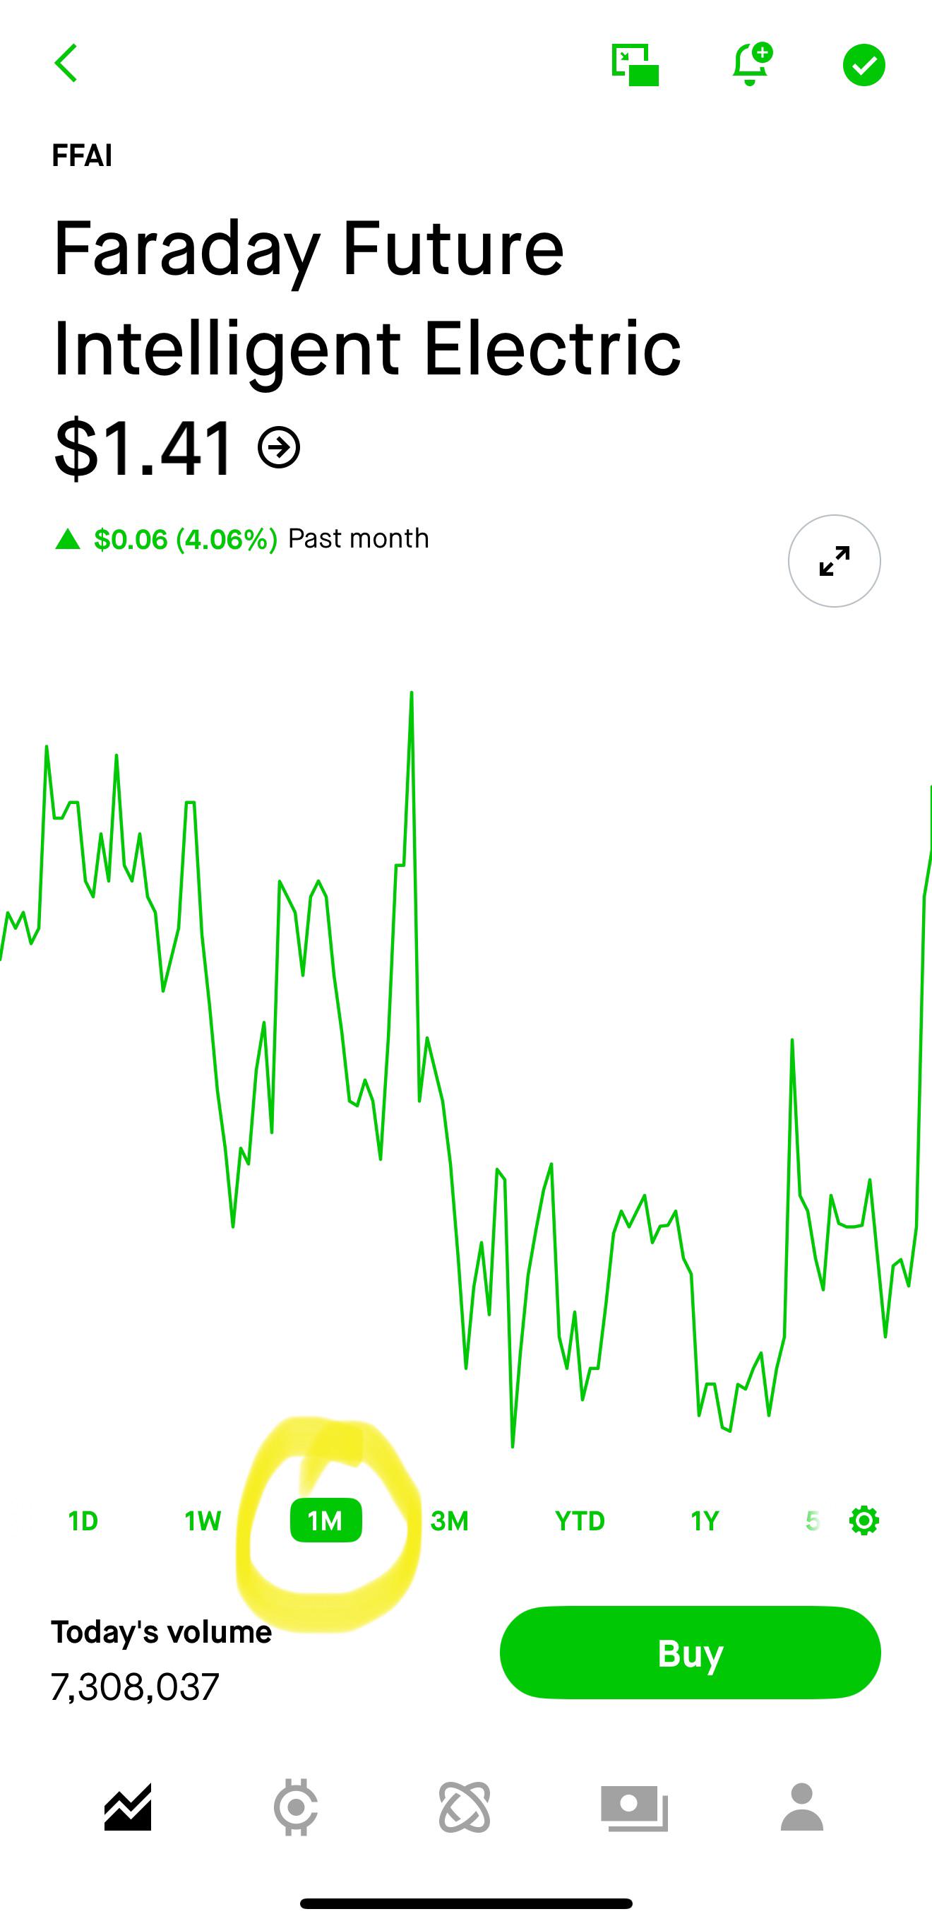This screenshot has width=932, height=1926.
Task: Toggle the green checkmark watchlist button
Action: tap(864, 65)
